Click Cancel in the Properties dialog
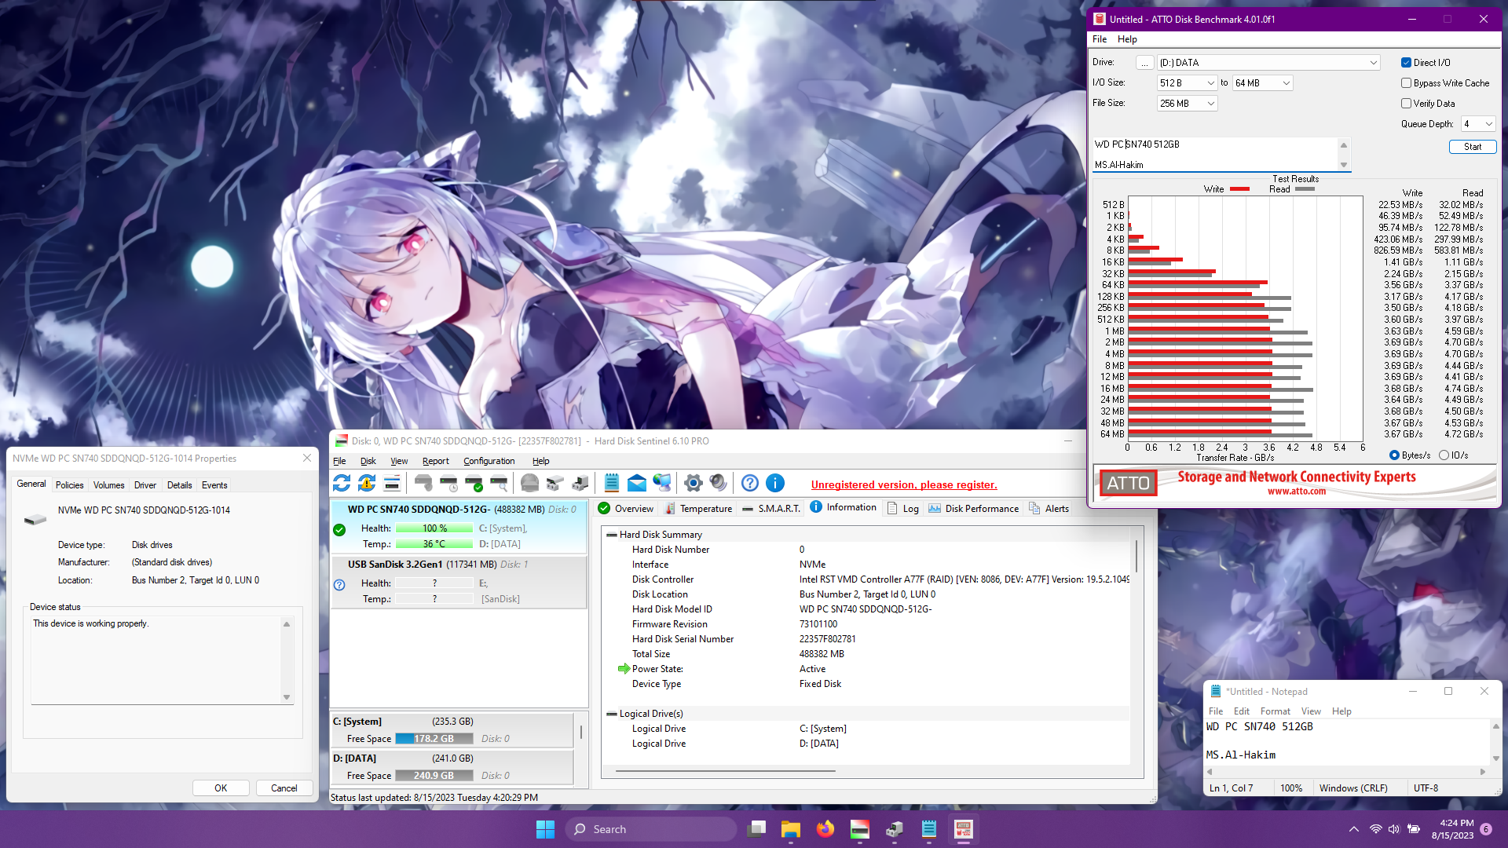Image resolution: width=1508 pixels, height=848 pixels. tap(284, 788)
